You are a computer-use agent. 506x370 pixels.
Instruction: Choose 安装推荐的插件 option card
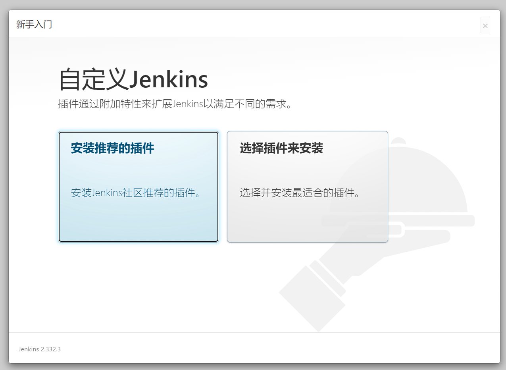tap(139, 187)
